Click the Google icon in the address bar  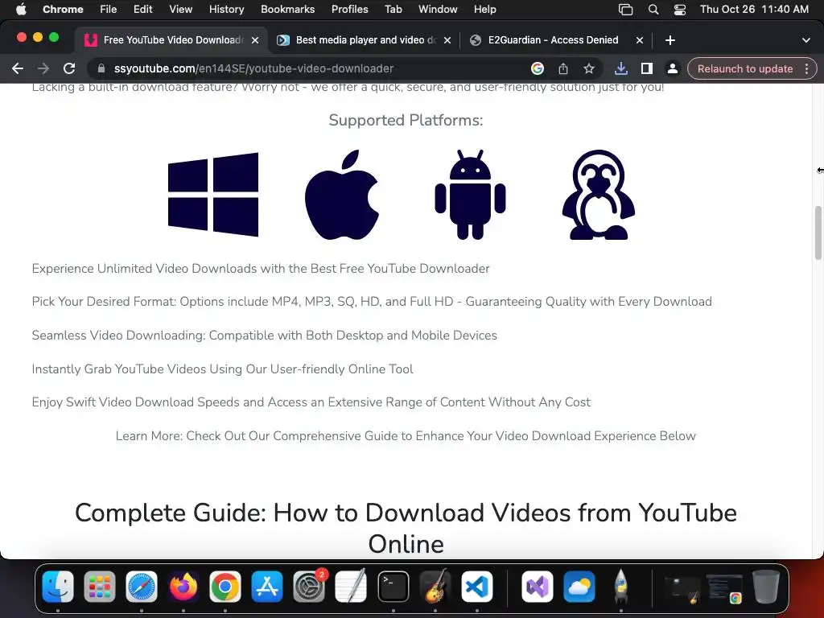click(537, 68)
